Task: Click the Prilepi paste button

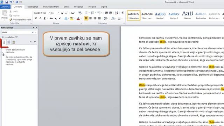Action: point(5,15)
